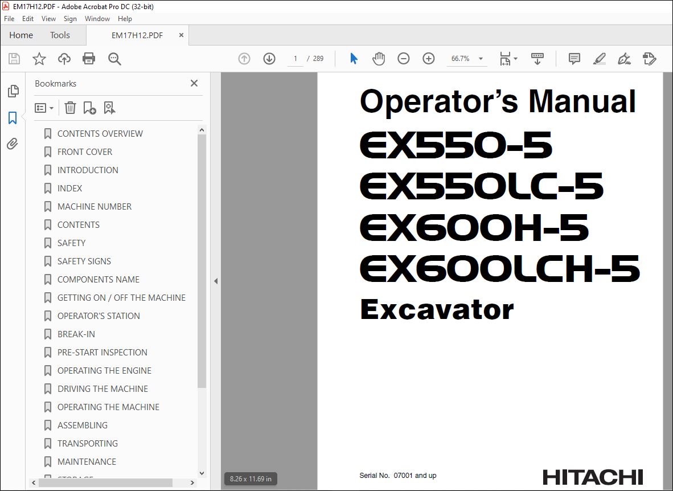673x491 pixels.
Task: Open PRE-START INSPECTION bookmark
Action: click(102, 352)
